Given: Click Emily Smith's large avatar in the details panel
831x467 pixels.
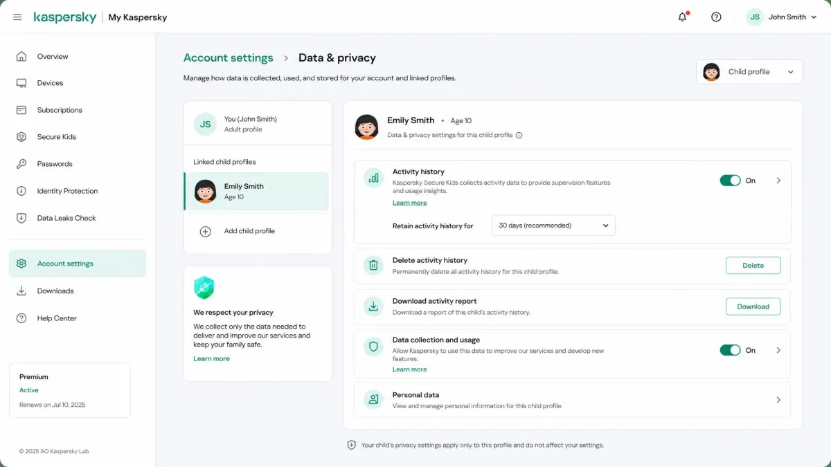Looking at the screenshot, I should [367, 127].
